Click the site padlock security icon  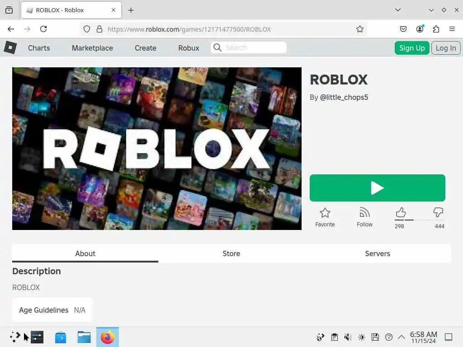pyautogui.click(x=99, y=29)
